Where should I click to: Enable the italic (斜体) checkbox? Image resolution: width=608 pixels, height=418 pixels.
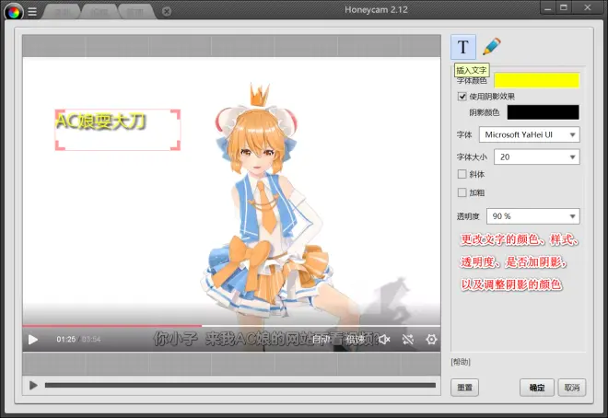pyautogui.click(x=462, y=174)
